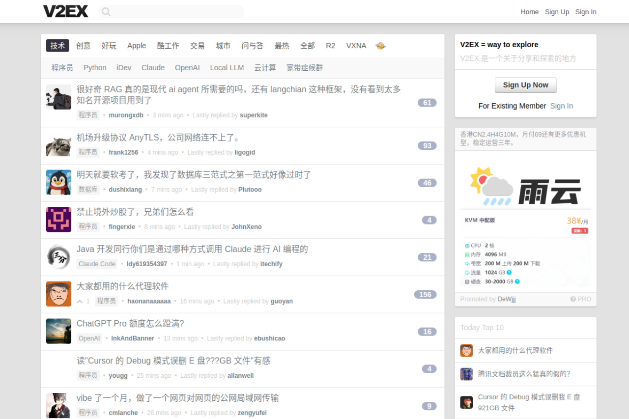This screenshot has width=629, height=419.
Task: Switch to the 酷工作 tab
Action: [168, 46]
